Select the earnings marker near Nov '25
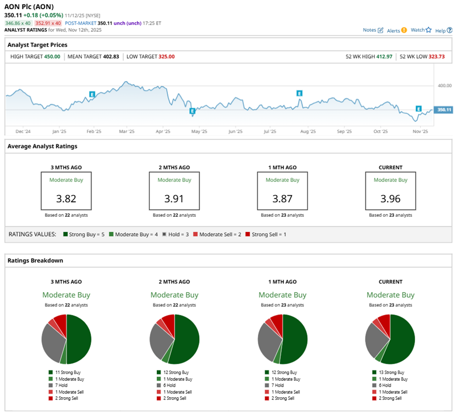 pos(419,109)
